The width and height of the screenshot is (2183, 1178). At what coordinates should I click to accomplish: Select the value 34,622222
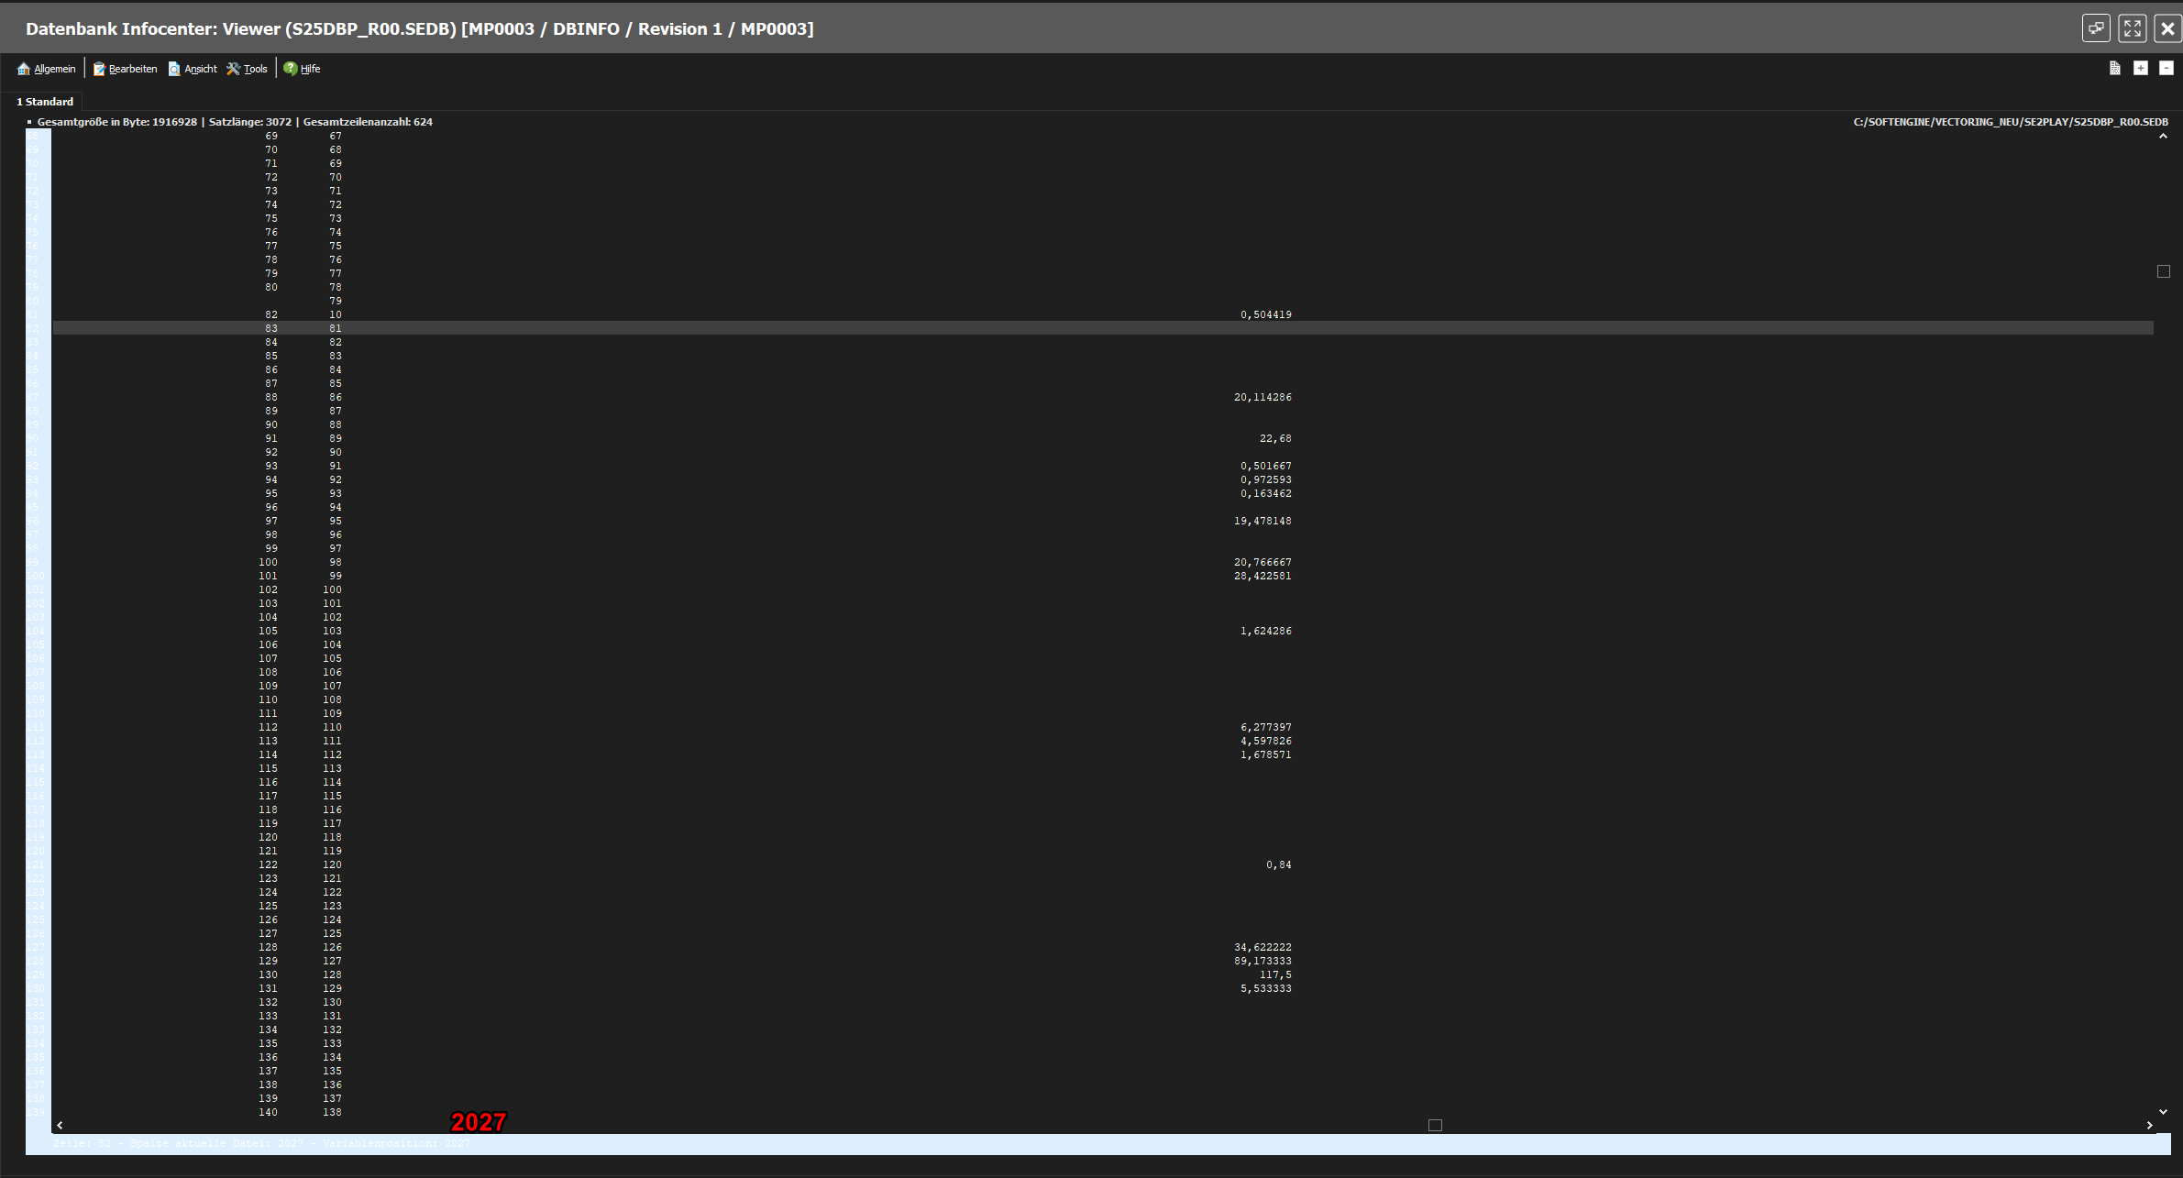1262,947
